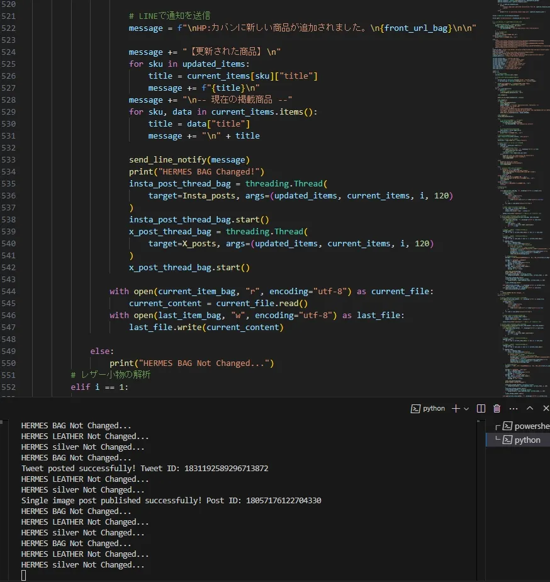
Task: Click 'Single image post published' output line
Action: tap(171, 501)
